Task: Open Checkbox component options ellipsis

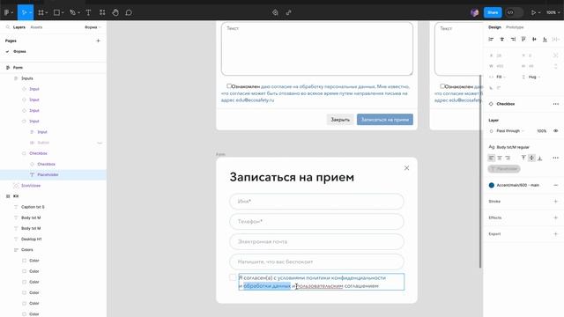Action: 556,104
